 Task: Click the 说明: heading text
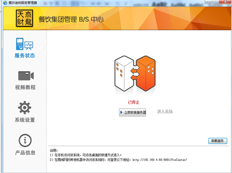[x=54, y=150]
